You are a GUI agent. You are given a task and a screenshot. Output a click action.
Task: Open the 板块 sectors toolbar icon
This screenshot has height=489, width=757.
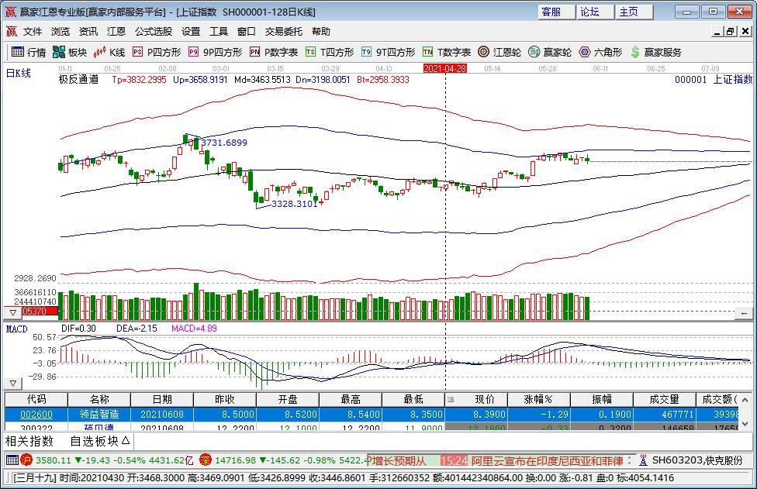click(x=70, y=52)
